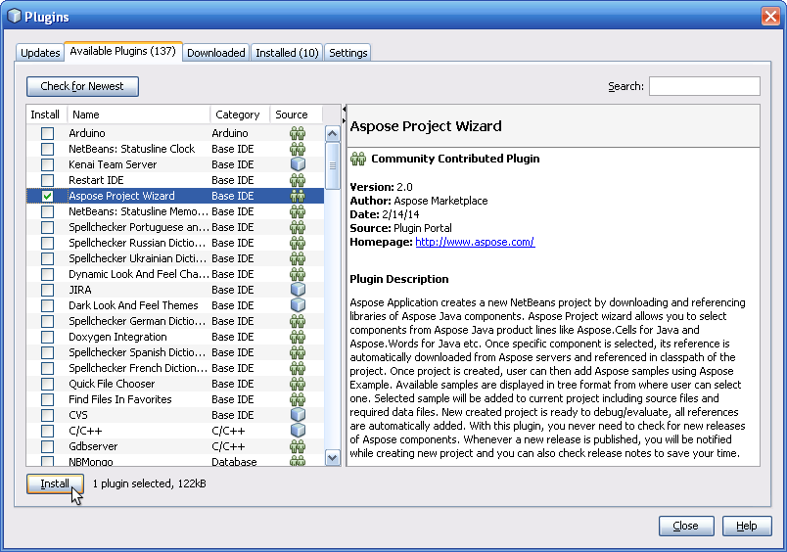
Task: Mark the Gdbserver plugin checkbox
Action: [47, 446]
